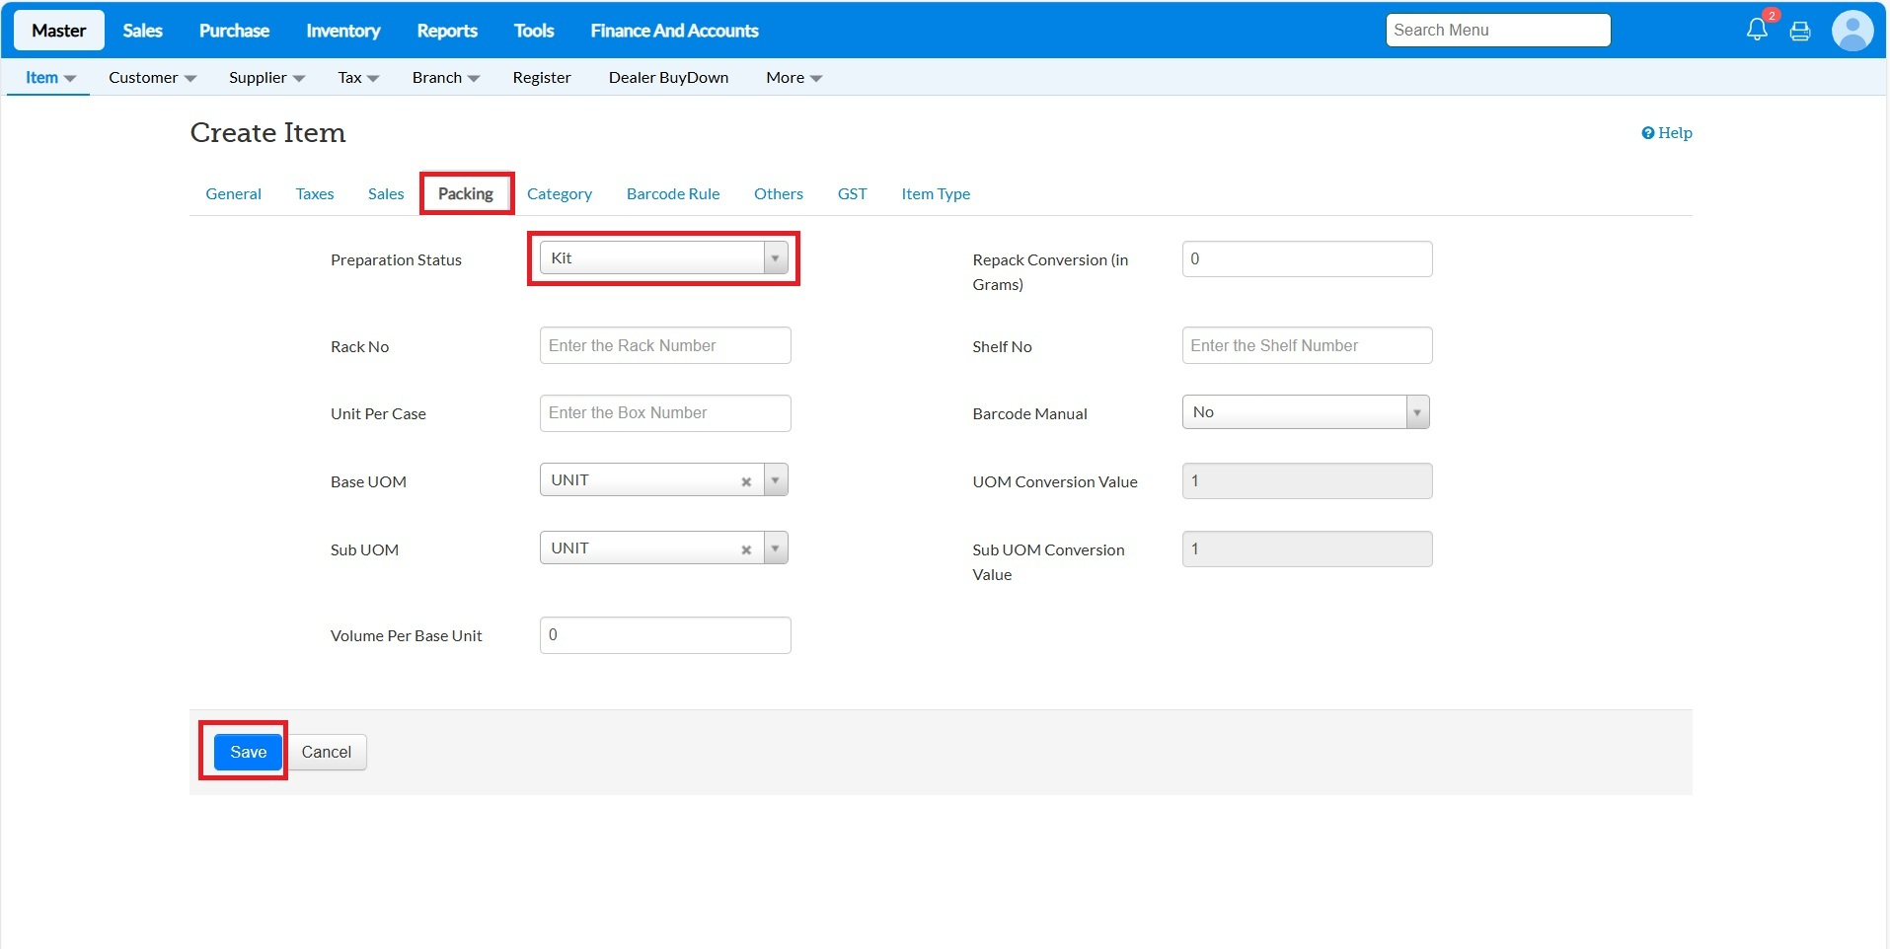
Task: Open the GST tab
Action: click(852, 194)
